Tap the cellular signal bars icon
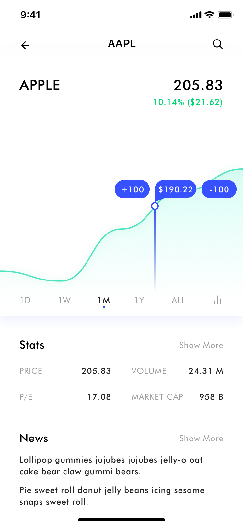 (x=196, y=15)
